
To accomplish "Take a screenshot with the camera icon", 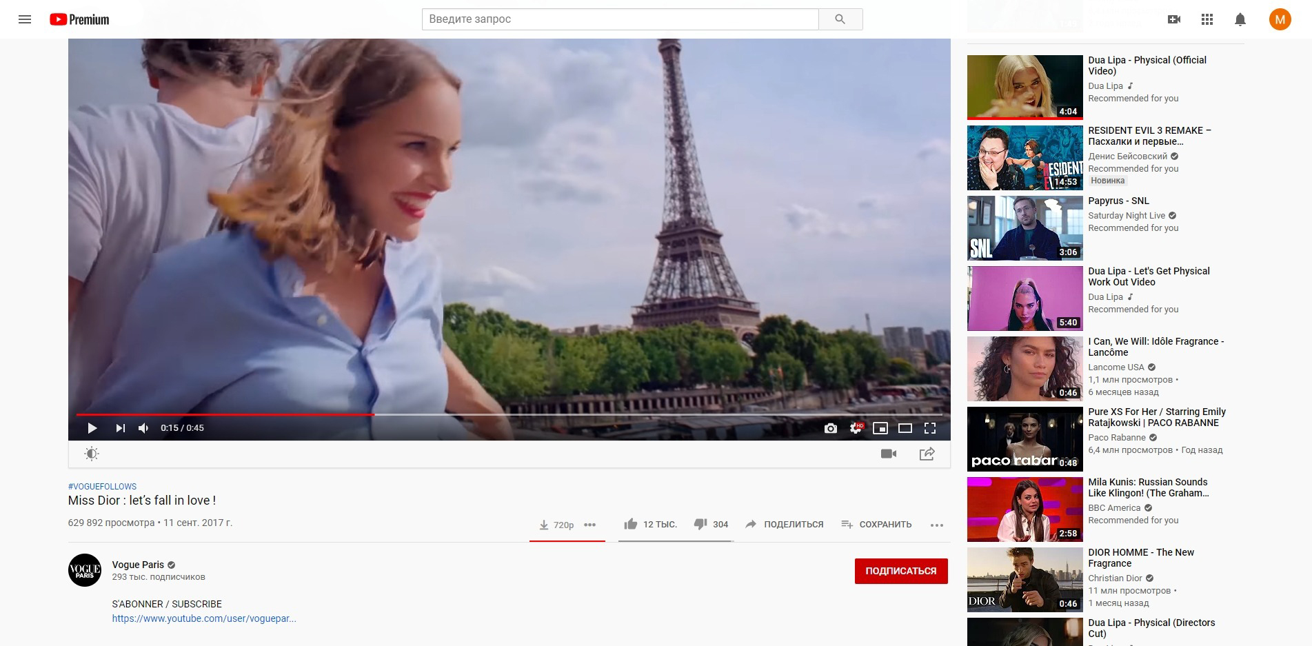I will pyautogui.click(x=831, y=428).
